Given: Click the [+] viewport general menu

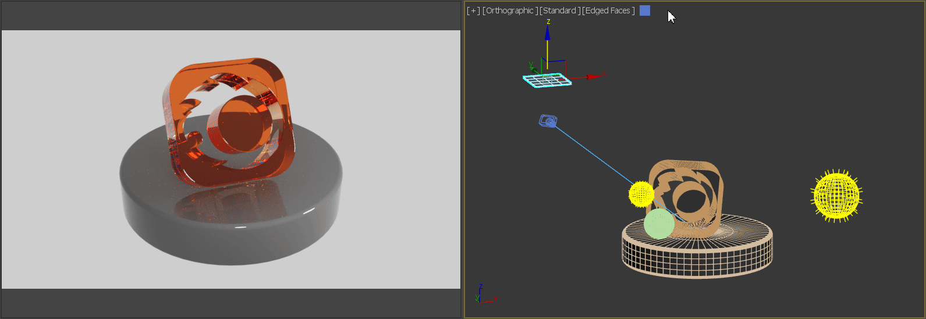Looking at the screenshot, I should click(x=473, y=10).
